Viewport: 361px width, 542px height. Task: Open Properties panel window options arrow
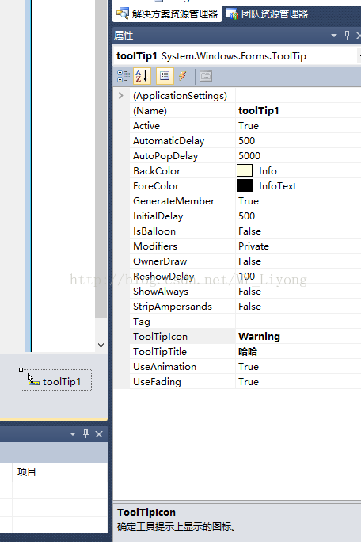(x=334, y=36)
